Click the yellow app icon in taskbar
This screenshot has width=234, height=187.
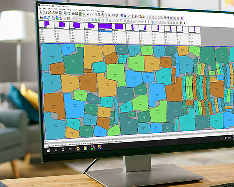click(x=78, y=149)
